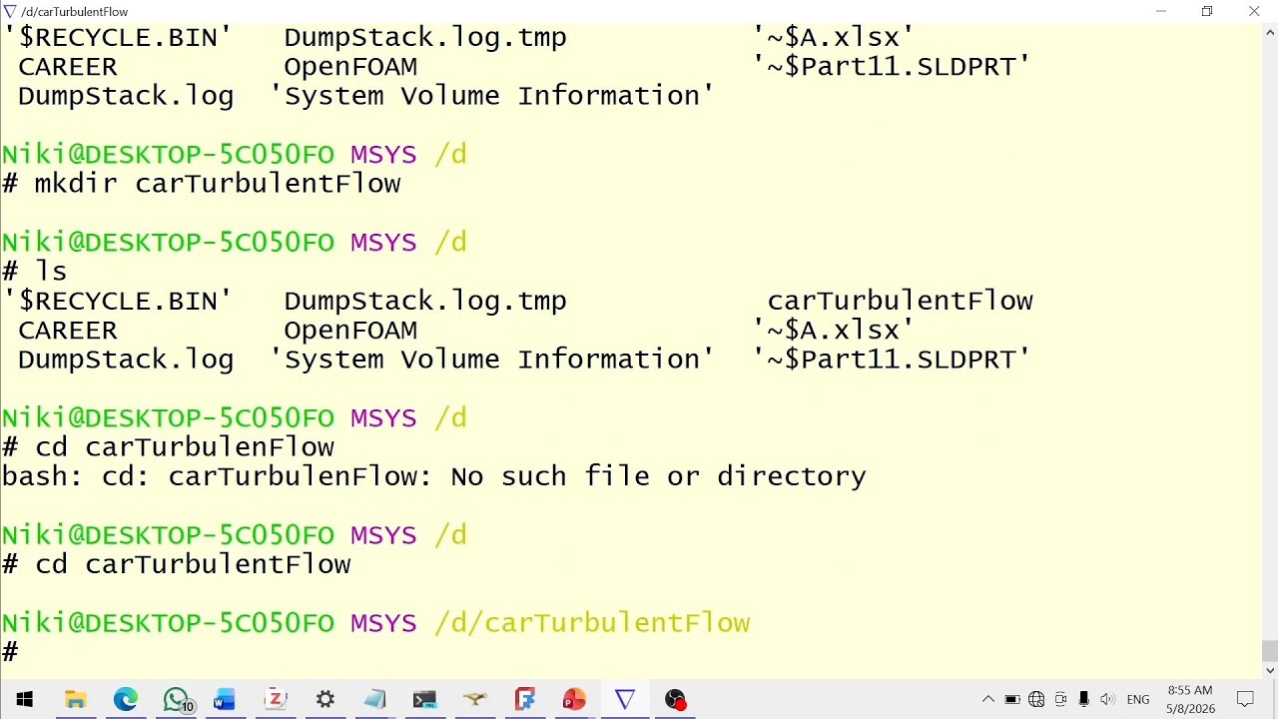
Task: Click the text 'mkdir carTurbulentFlow'
Action: (218, 184)
